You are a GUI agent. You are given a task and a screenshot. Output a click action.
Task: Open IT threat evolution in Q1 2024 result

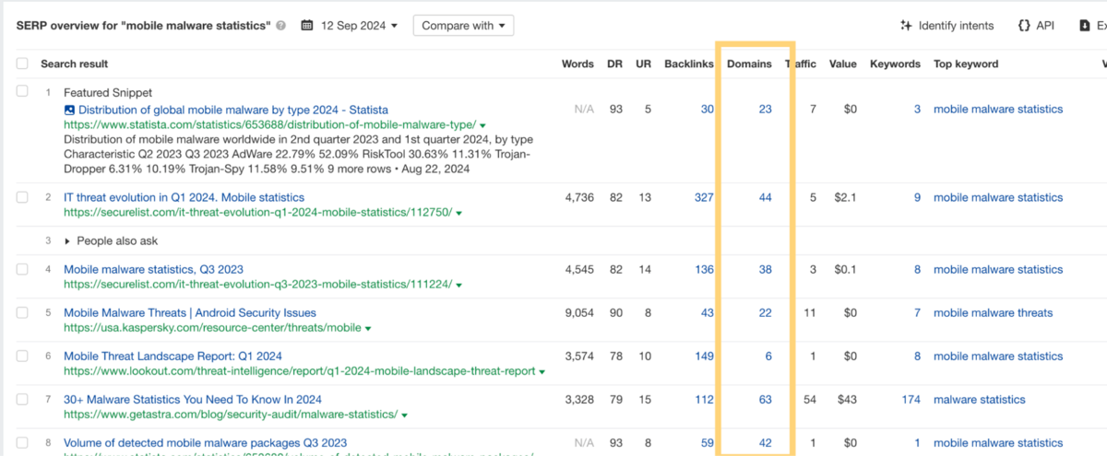pyautogui.click(x=184, y=197)
